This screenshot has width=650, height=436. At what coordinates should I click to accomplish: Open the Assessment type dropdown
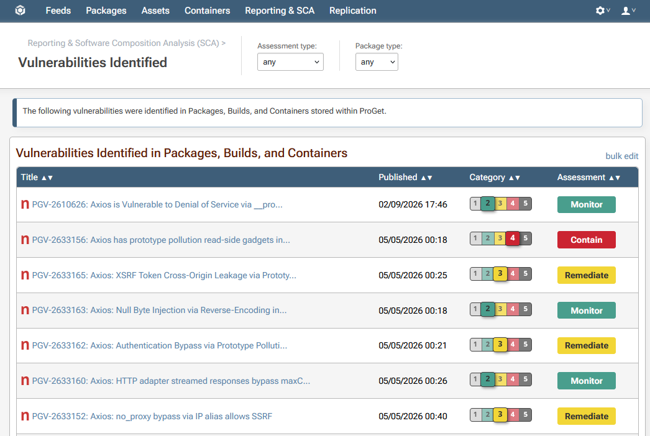290,61
